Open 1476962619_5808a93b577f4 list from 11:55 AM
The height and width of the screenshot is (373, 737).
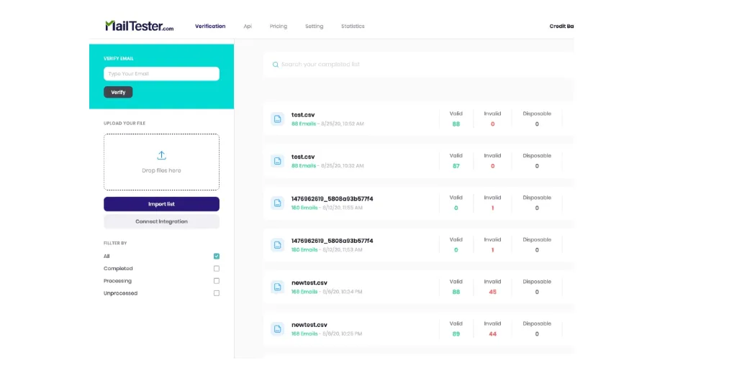332,198
